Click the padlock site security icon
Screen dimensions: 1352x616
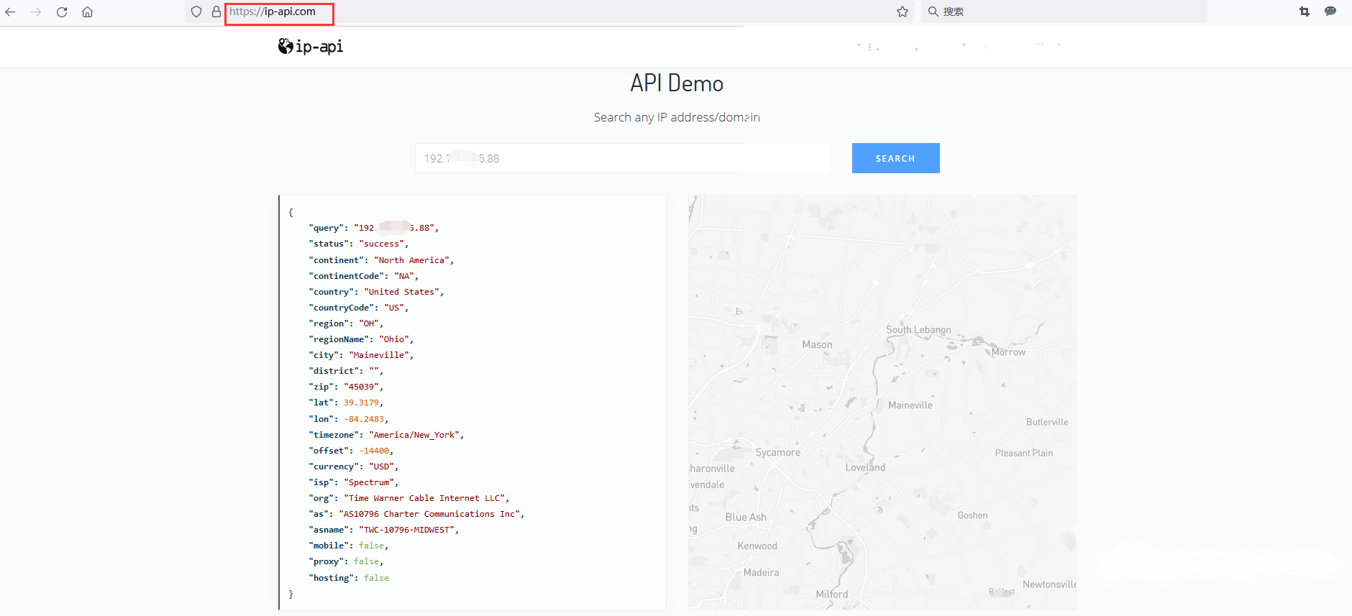(216, 12)
